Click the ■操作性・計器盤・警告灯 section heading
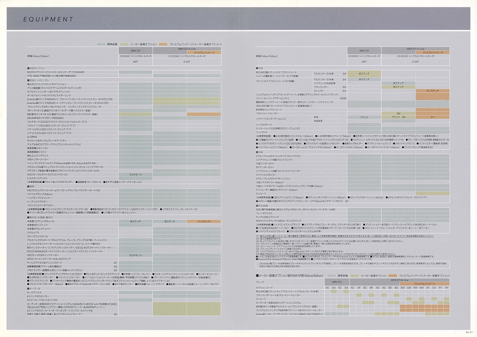 click(40, 217)
